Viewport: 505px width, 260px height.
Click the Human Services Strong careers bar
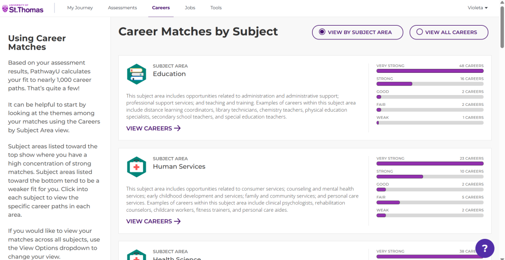430,177
